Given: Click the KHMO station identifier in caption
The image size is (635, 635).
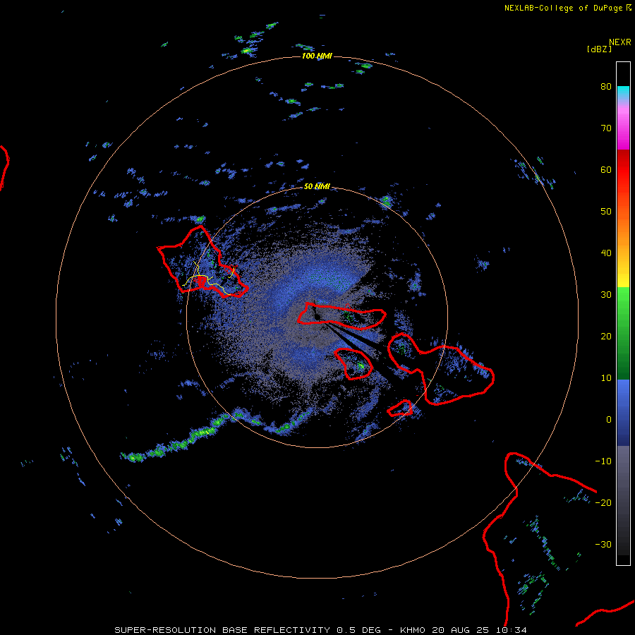Looking at the screenshot, I should point(413,630).
